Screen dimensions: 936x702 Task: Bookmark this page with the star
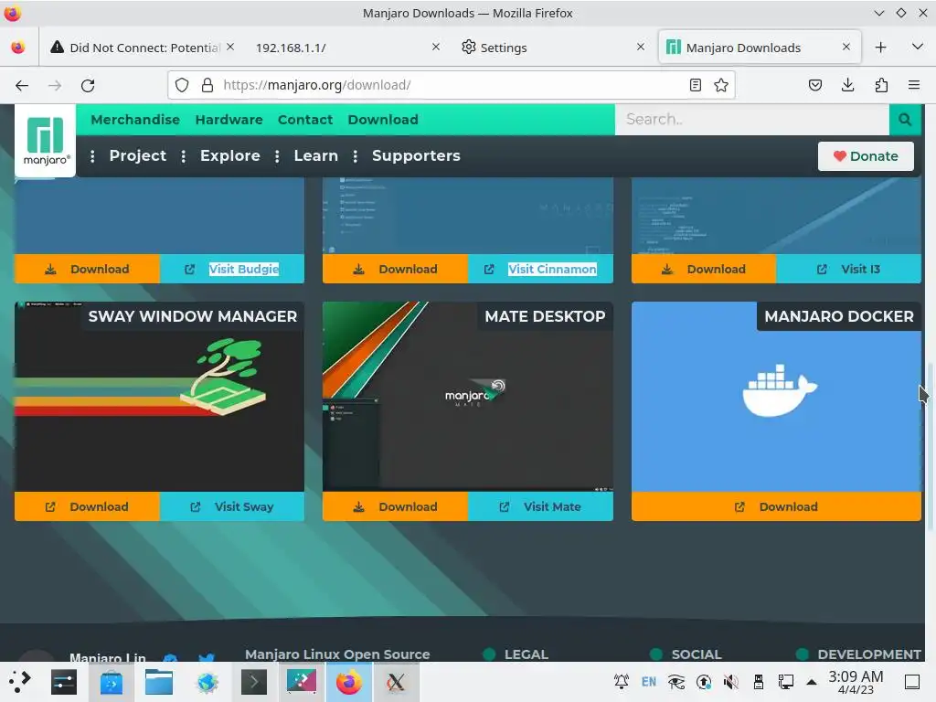[x=721, y=85]
